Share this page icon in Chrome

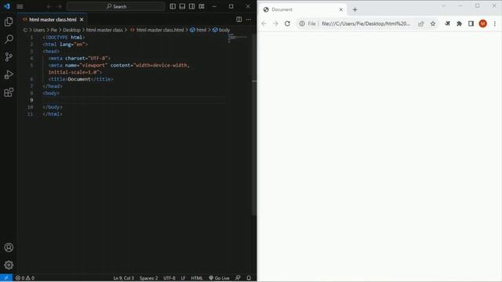pos(421,23)
